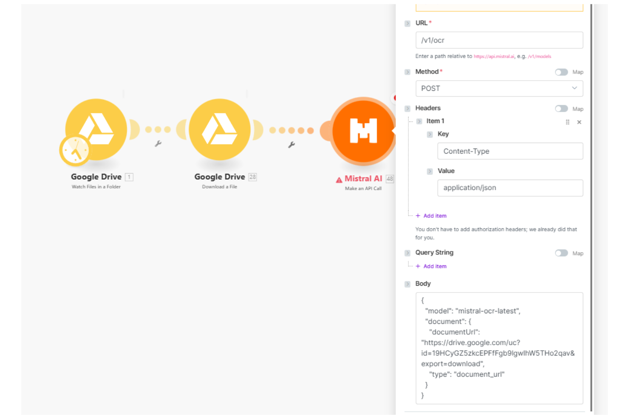629x419 pixels.
Task: Click the Mistral AI module circle
Action: 363,130
